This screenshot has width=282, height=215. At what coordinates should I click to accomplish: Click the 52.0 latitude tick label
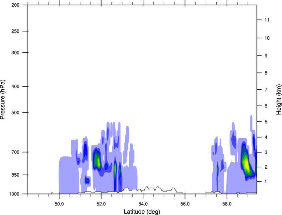(101, 204)
